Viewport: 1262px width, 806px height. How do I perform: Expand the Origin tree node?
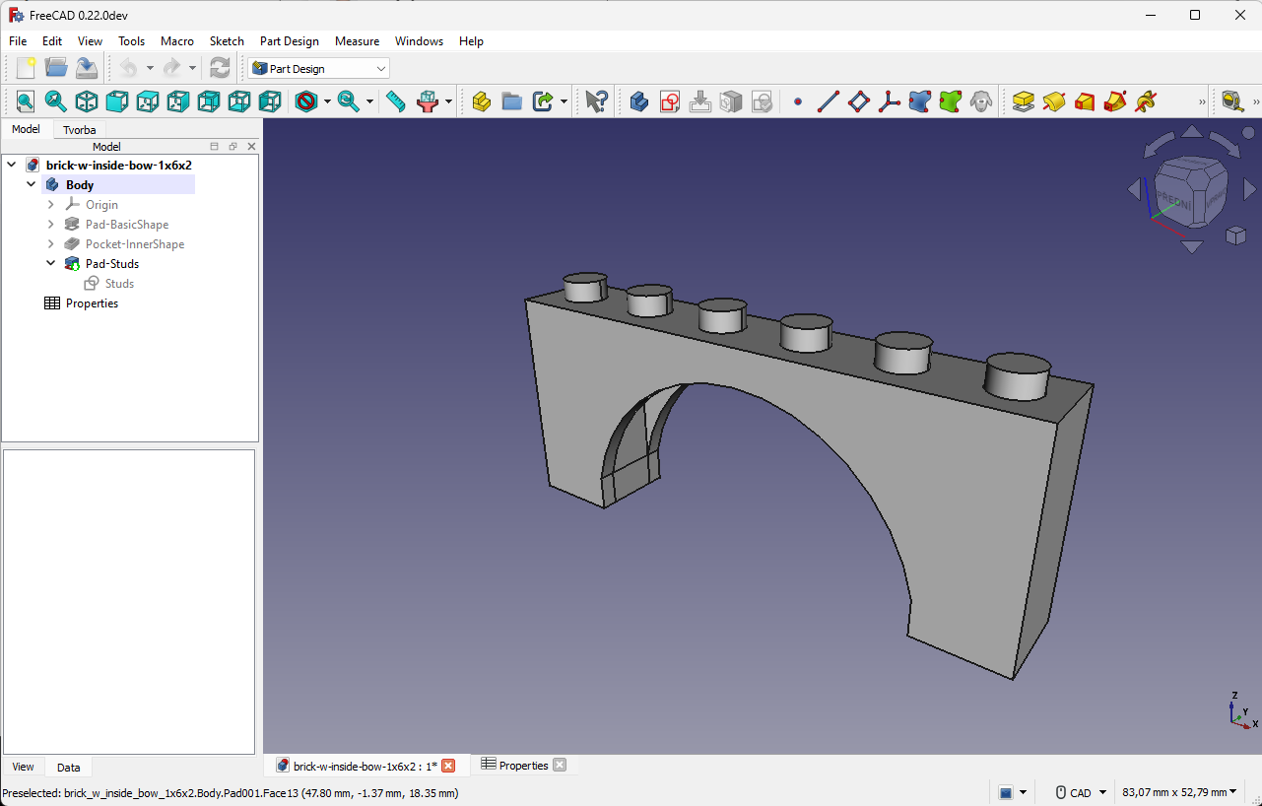pyautogui.click(x=51, y=205)
